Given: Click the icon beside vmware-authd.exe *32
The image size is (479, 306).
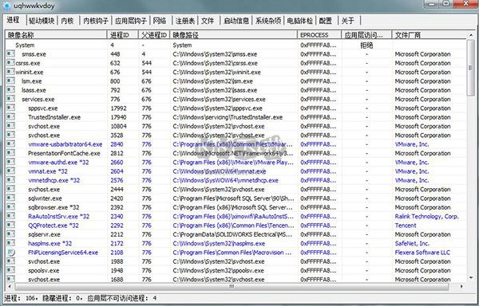Looking at the screenshot, I should pos(10,162).
